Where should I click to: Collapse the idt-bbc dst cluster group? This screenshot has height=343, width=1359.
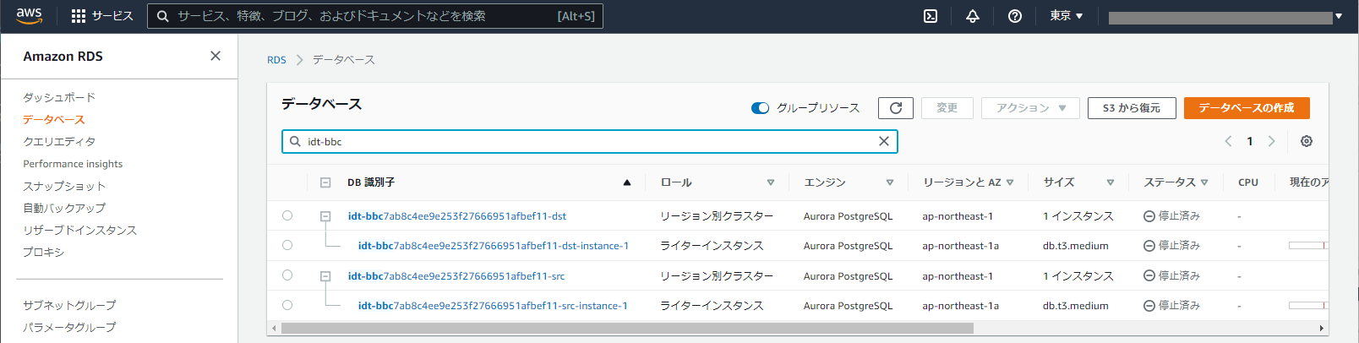[x=325, y=216]
